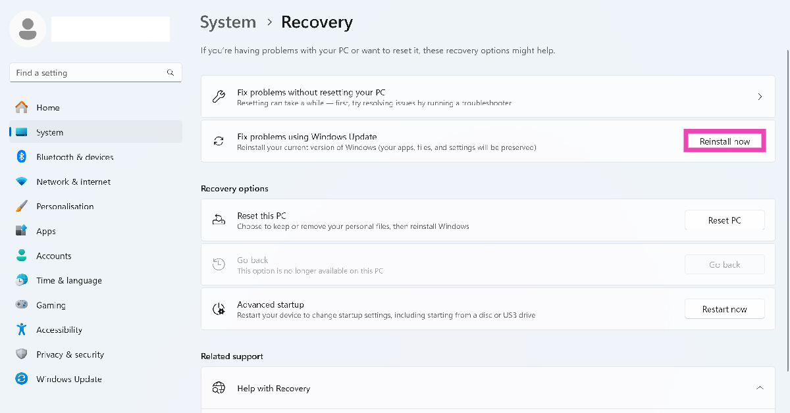790x413 pixels.
Task: Click the Time & language icon
Action: pyautogui.click(x=22, y=280)
